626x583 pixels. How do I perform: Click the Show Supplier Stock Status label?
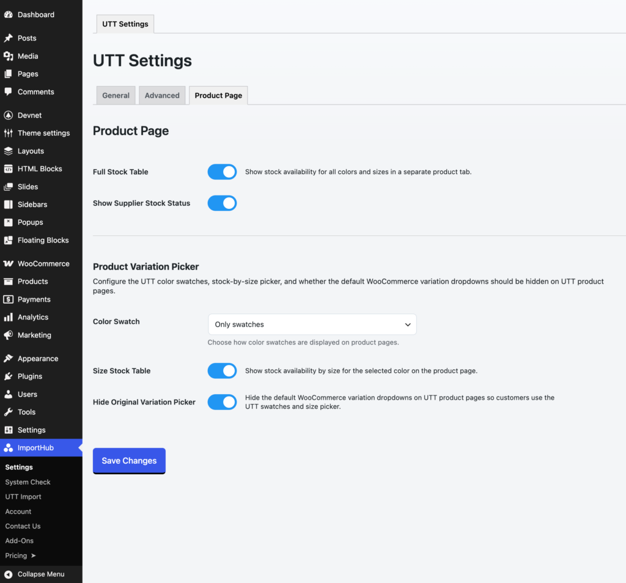tap(142, 203)
